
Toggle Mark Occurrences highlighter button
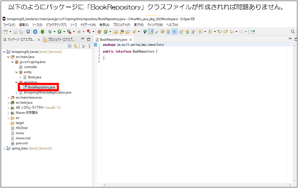[x=151, y=32]
